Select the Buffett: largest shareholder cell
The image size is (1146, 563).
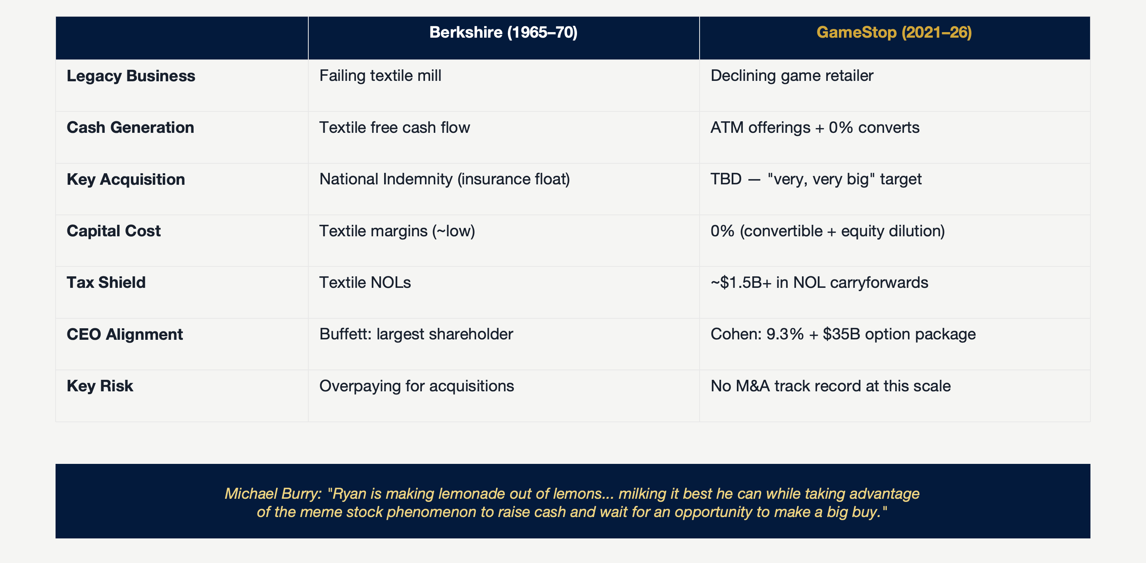(x=416, y=334)
